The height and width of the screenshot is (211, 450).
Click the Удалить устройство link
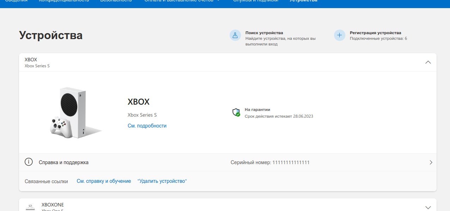(x=162, y=181)
